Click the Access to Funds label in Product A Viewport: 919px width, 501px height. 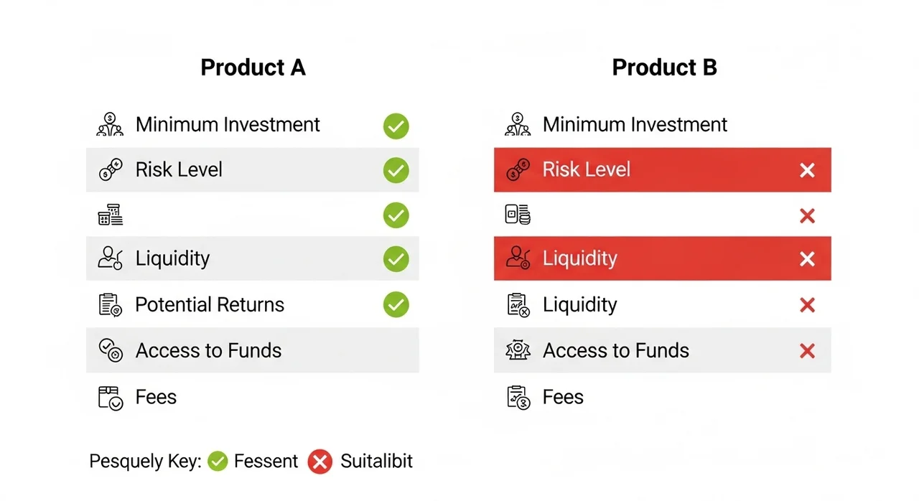pos(208,350)
